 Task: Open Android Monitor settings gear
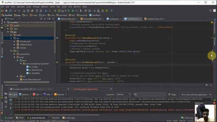[x=206, y=85]
